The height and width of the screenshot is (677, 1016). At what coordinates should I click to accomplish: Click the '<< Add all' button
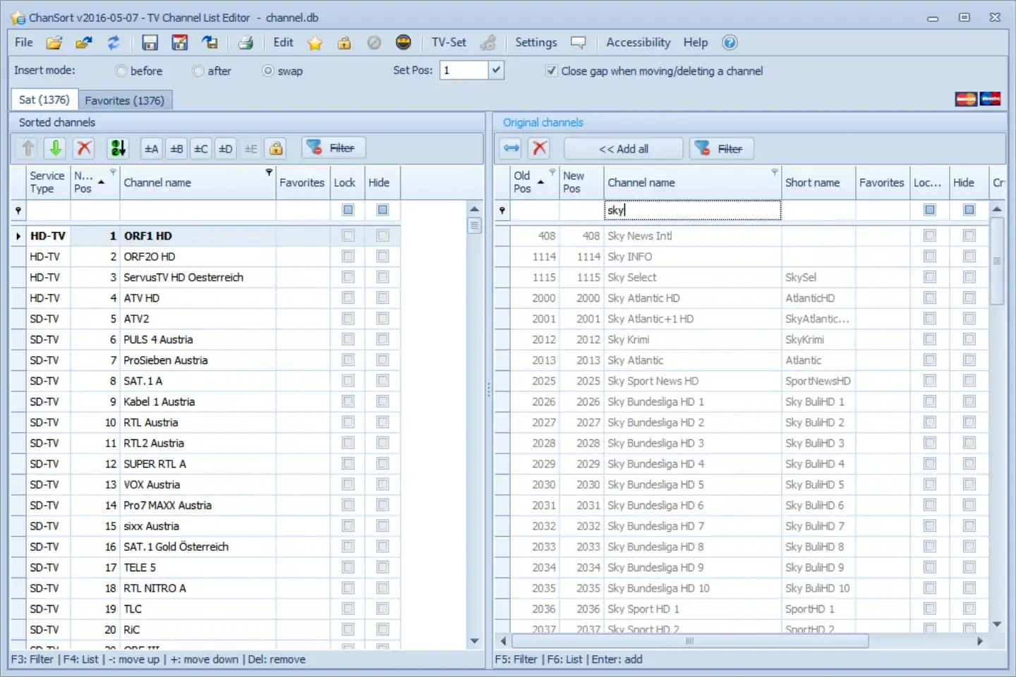point(624,149)
